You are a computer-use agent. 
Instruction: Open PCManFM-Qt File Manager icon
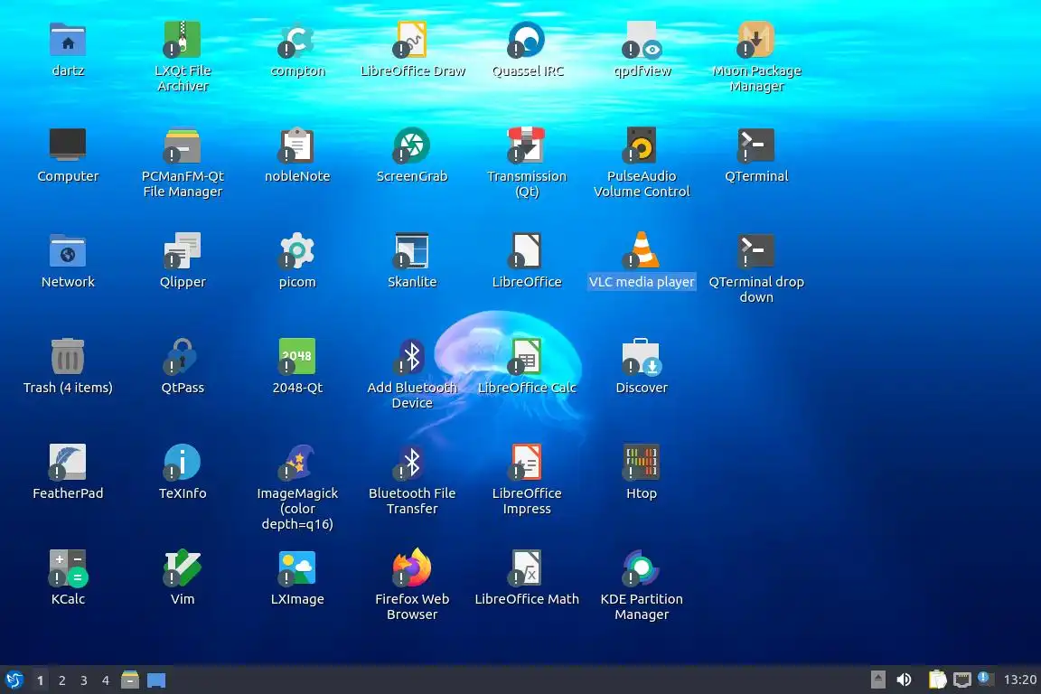183,145
